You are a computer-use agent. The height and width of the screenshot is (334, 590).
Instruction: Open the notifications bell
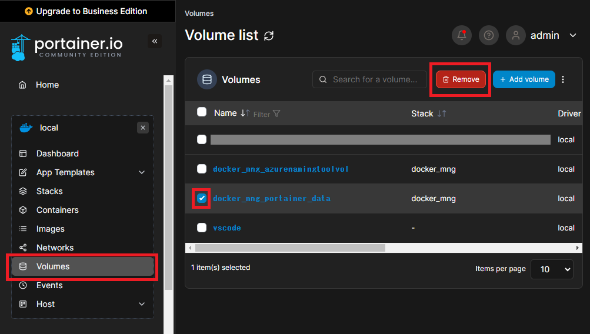462,35
